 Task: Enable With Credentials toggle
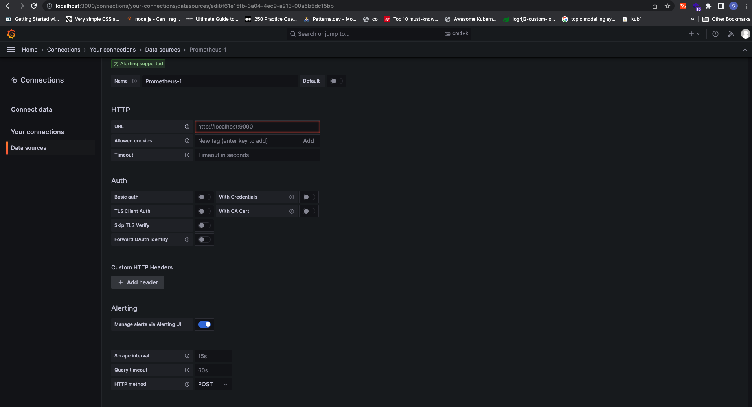click(x=309, y=197)
